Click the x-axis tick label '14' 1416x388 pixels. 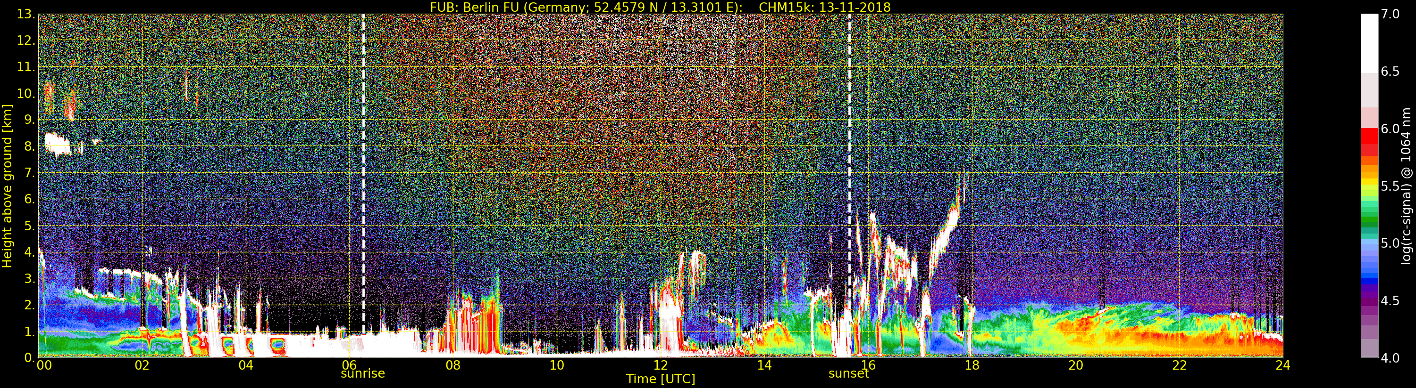tap(764, 365)
